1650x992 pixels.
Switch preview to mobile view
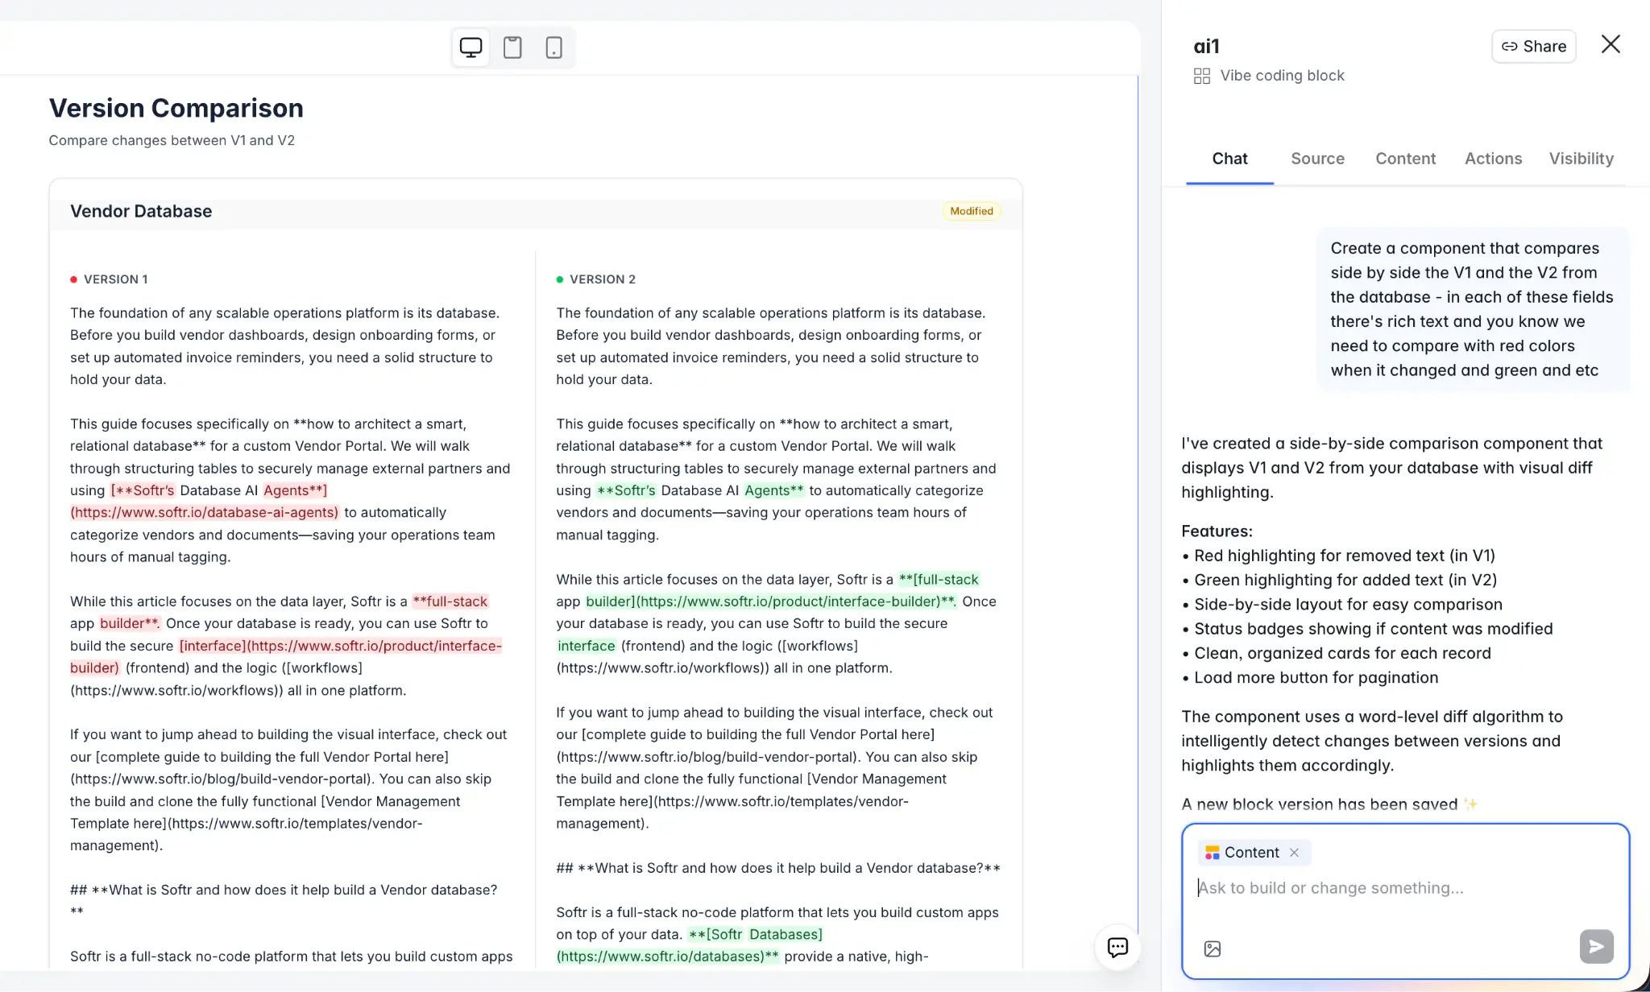[554, 47]
